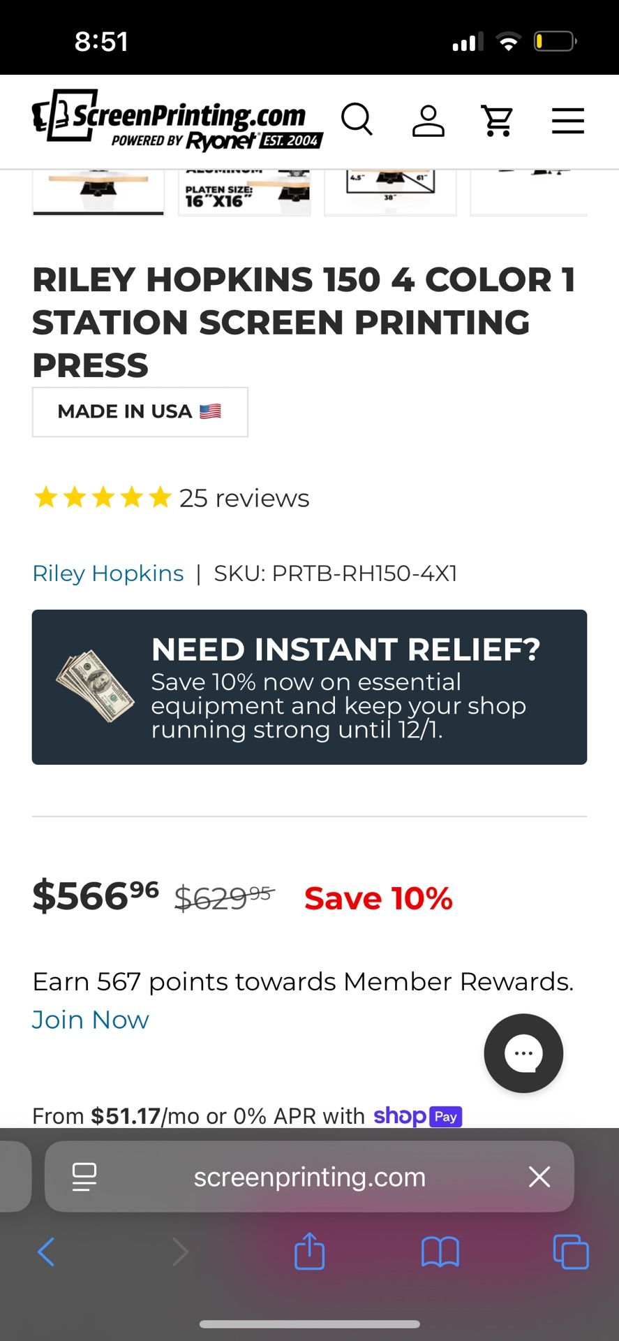Show Safari tabs overview
The image size is (619, 1341).
[570, 1251]
